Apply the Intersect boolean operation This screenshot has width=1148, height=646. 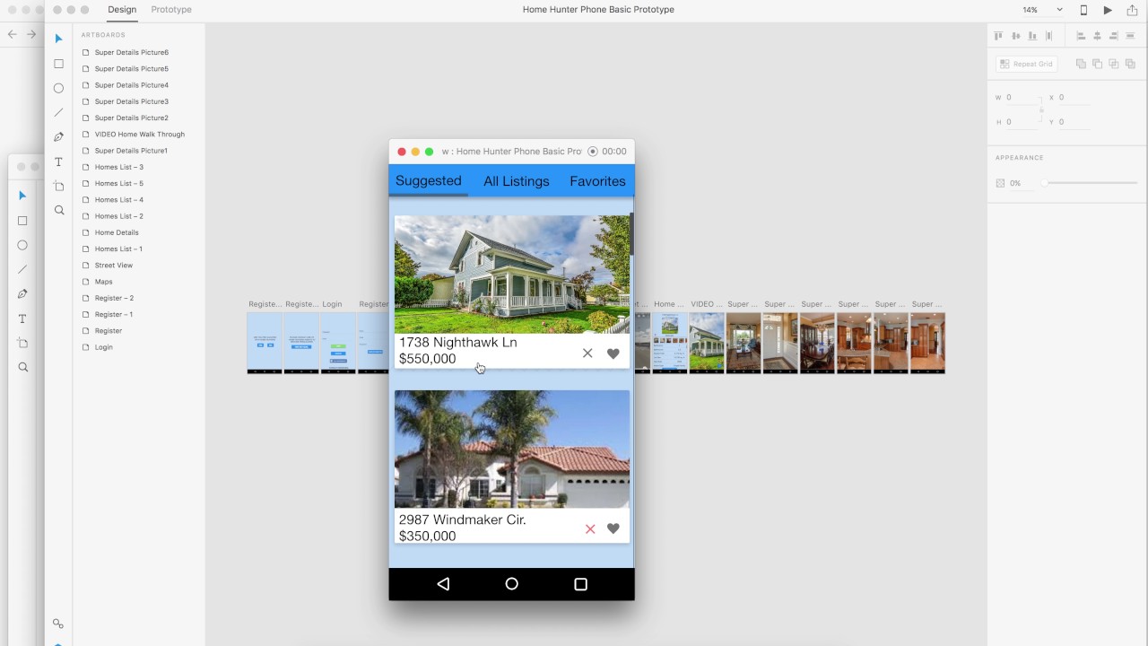pos(1114,64)
